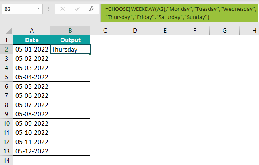Open the Insert Function fx dialog
Viewport: 259px width, 165px height.
92,9
